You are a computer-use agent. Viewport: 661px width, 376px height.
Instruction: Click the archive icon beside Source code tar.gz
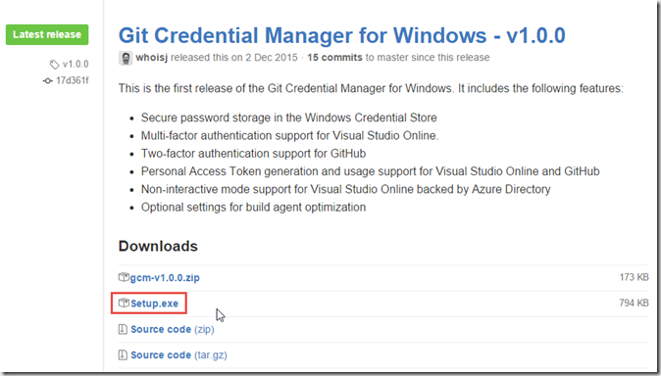[x=123, y=354]
